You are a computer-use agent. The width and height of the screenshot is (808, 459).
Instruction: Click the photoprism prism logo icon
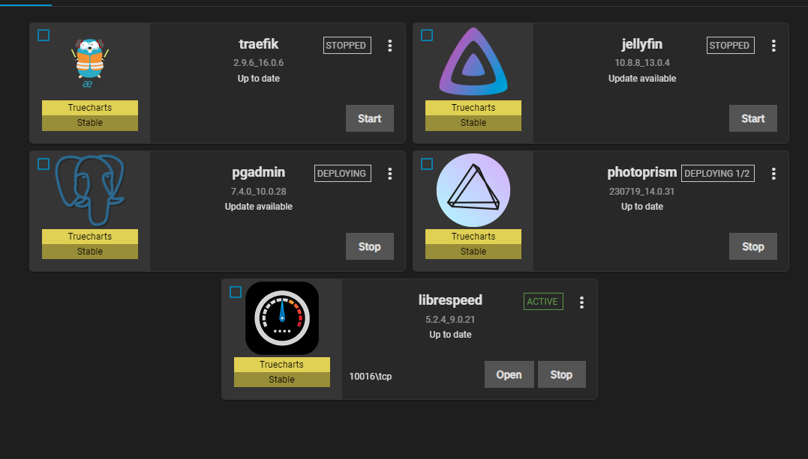click(x=473, y=190)
